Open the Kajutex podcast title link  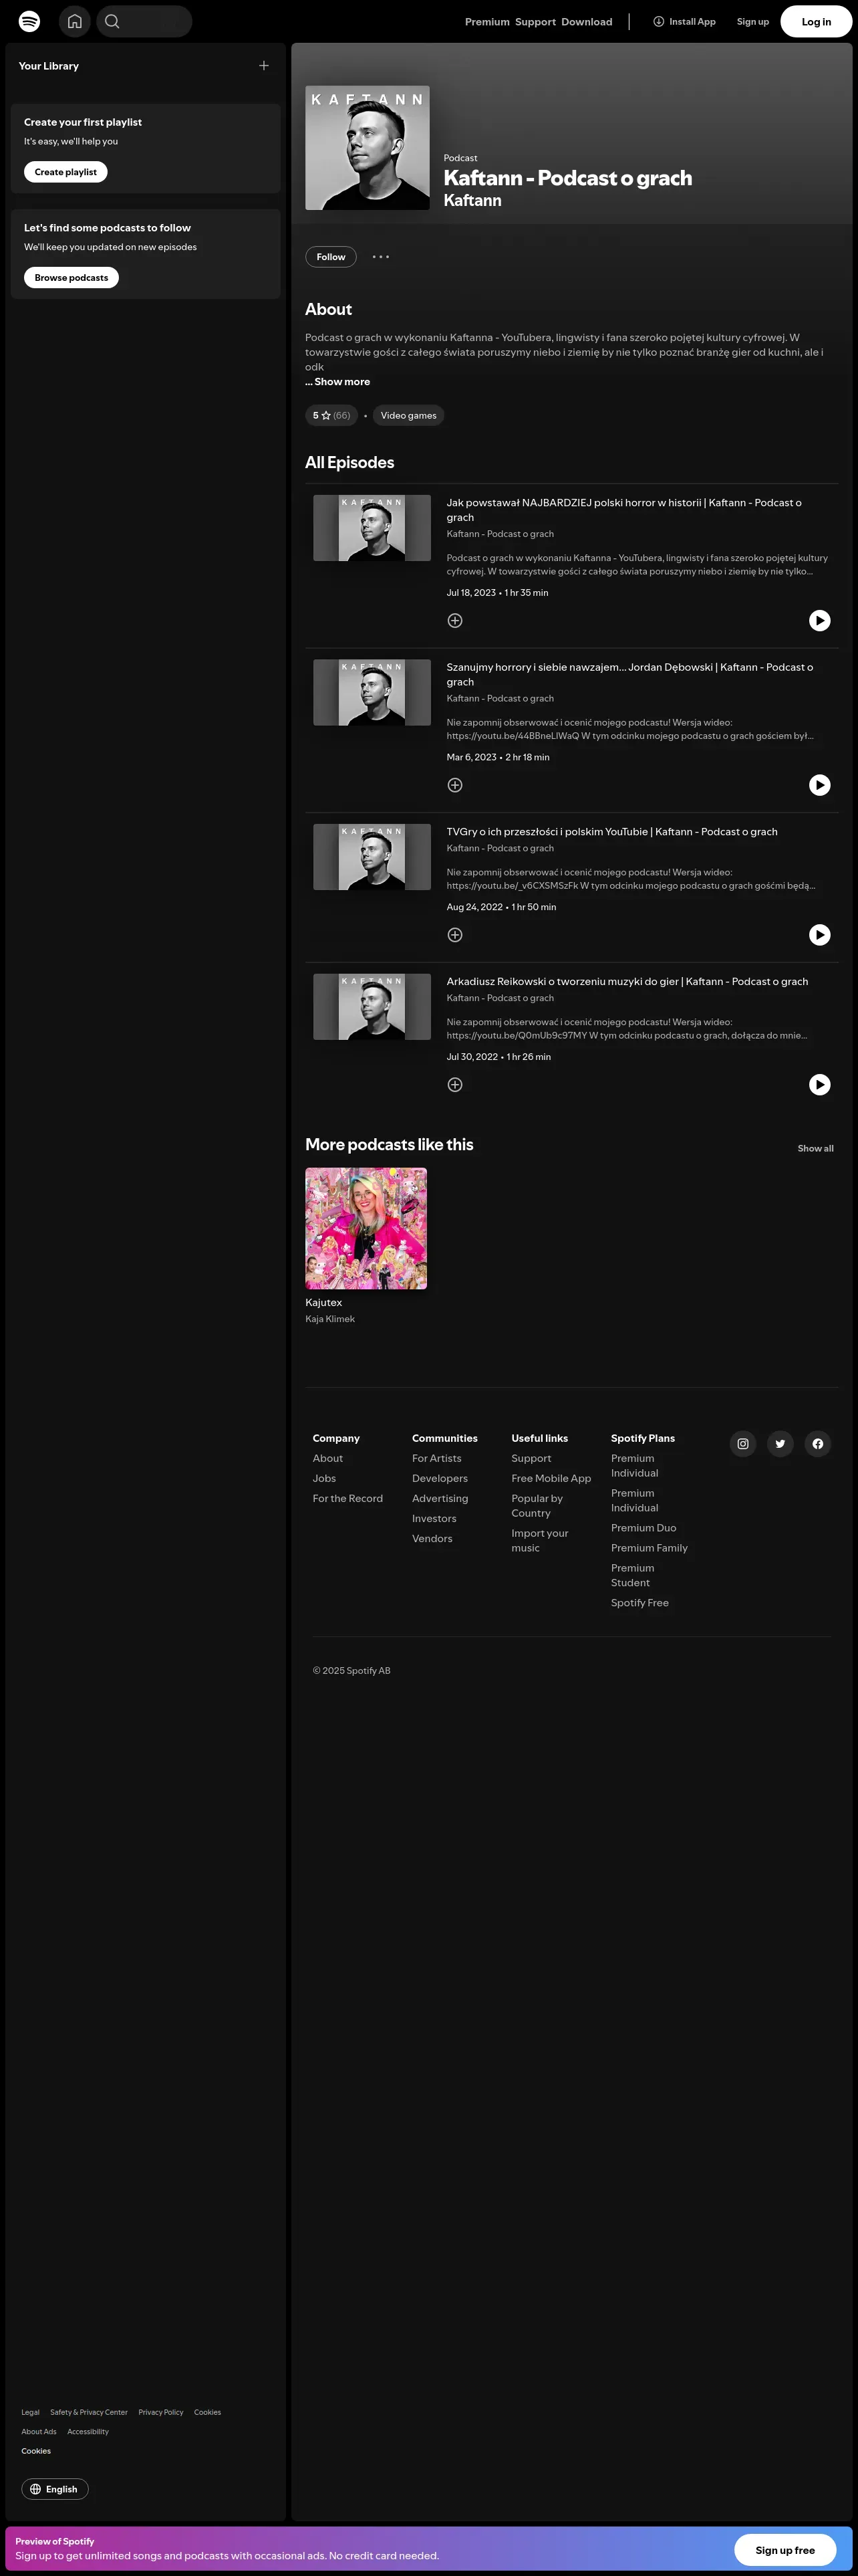pyautogui.click(x=323, y=1303)
